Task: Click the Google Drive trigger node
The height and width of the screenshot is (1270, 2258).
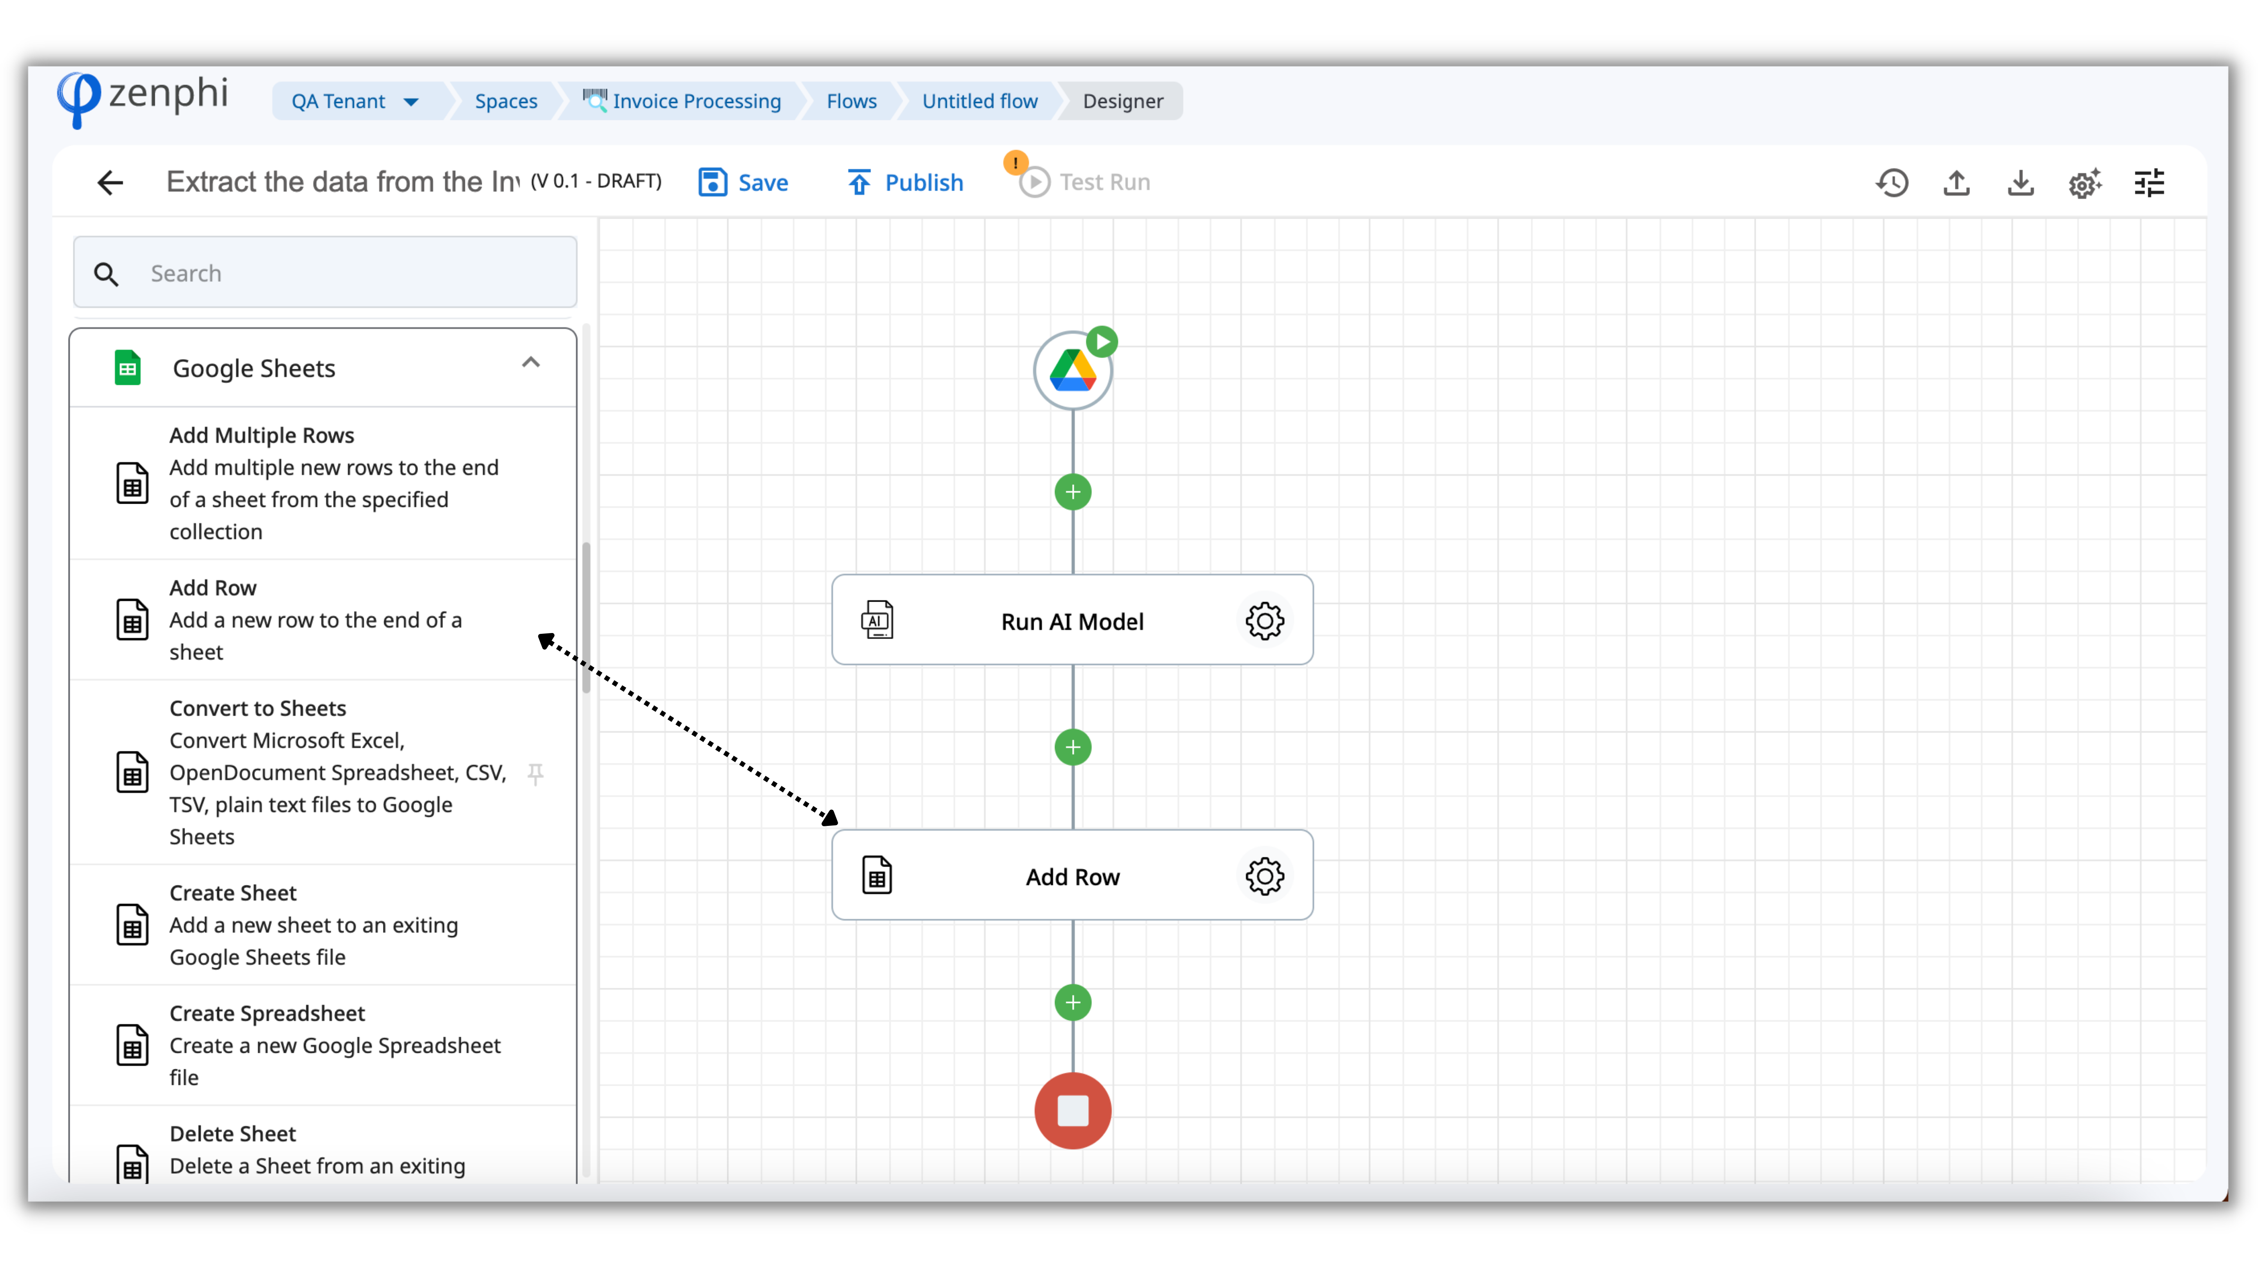Action: (1072, 371)
